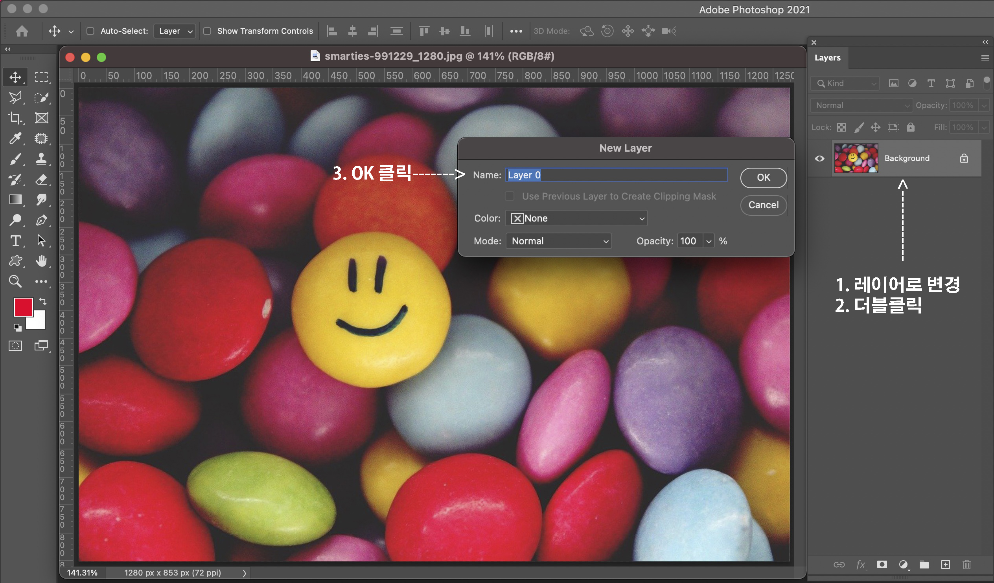The image size is (994, 583).
Task: Select the Horizontal Type tool
Action: (x=15, y=240)
